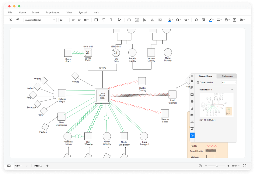255x175 pixels.
Task: Click the Size arrange icon next to flip
Action: coord(160,20)
